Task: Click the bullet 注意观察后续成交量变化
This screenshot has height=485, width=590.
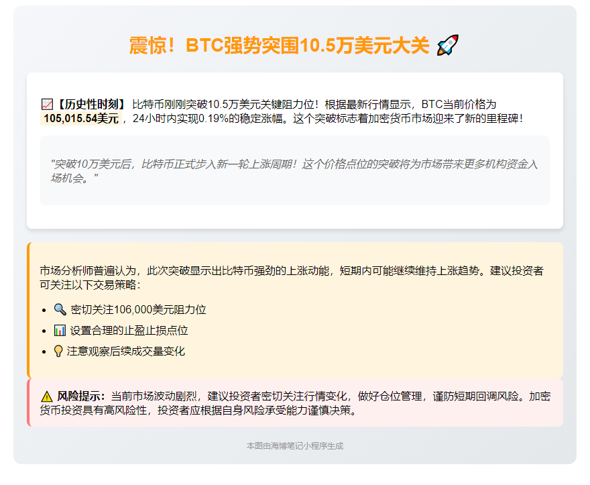Action: (125, 352)
